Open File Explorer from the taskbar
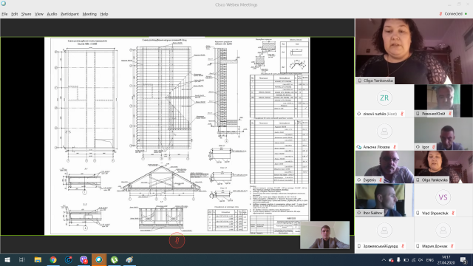 (x=38, y=259)
